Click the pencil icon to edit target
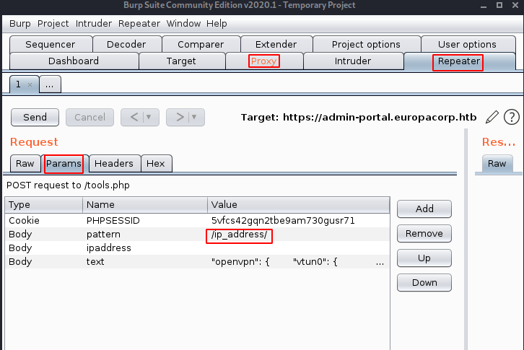The height and width of the screenshot is (350, 524). coord(492,117)
